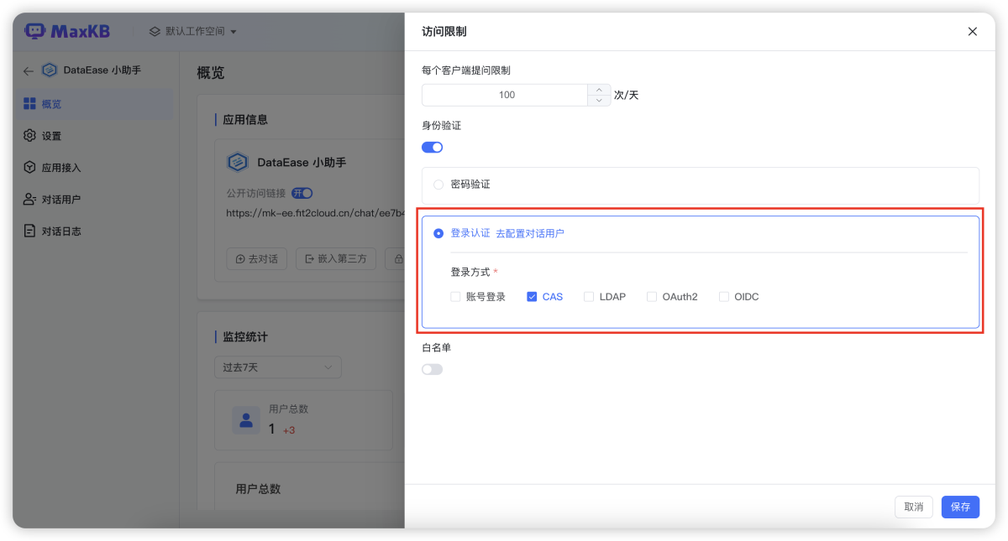Click the up stepper on the 100 limit
1008x541 pixels.
pos(597,90)
